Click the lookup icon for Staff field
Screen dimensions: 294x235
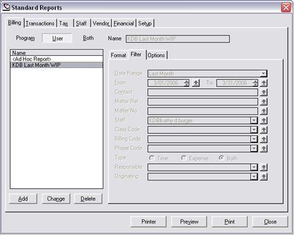(x=264, y=120)
